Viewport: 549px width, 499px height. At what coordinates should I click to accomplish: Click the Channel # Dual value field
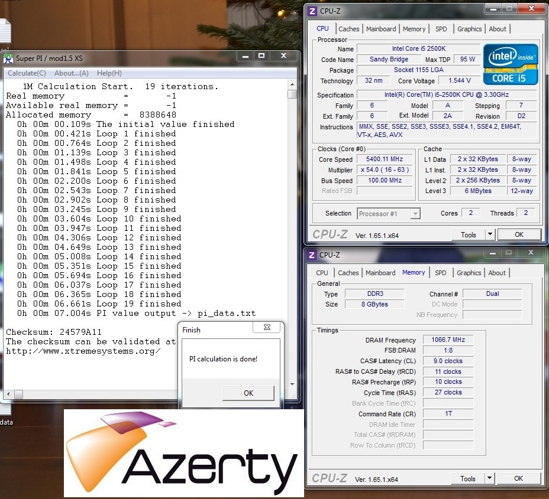[492, 293]
